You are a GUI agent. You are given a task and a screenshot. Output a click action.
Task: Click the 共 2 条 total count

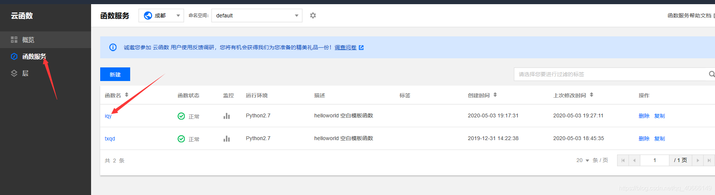115,161
